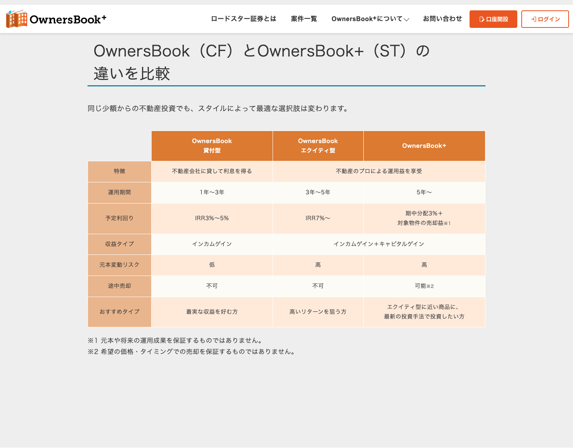Click the account-opening icon in 口座開設 button
Image resolution: width=573 pixels, height=448 pixels.
point(481,19)
